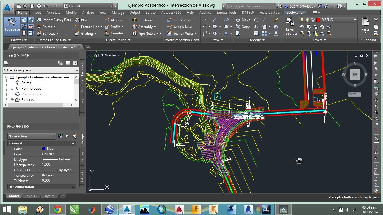Click the Save icon in quick access toolbar
The image size is (383, 215).
pyautogui.click(x=32, y=6)
